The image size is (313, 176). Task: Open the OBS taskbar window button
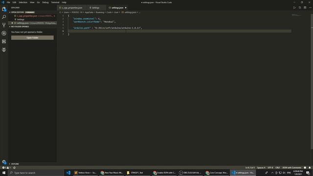tap(190, 173)
